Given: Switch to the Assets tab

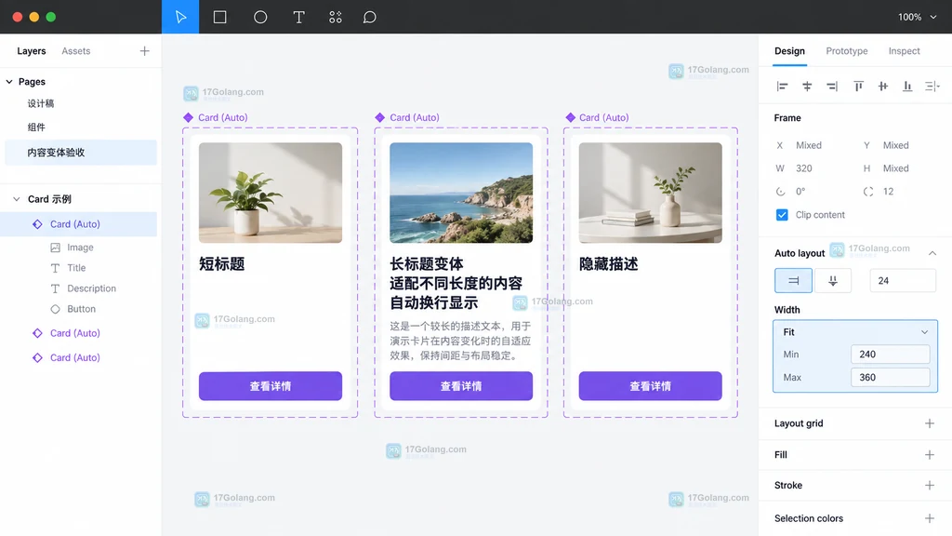Looking at the screenshot, I should pyautogui.click(x=76, y=51).
